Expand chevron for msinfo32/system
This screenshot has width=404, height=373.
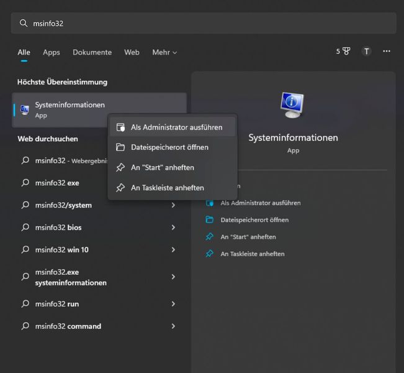(173, 205)
